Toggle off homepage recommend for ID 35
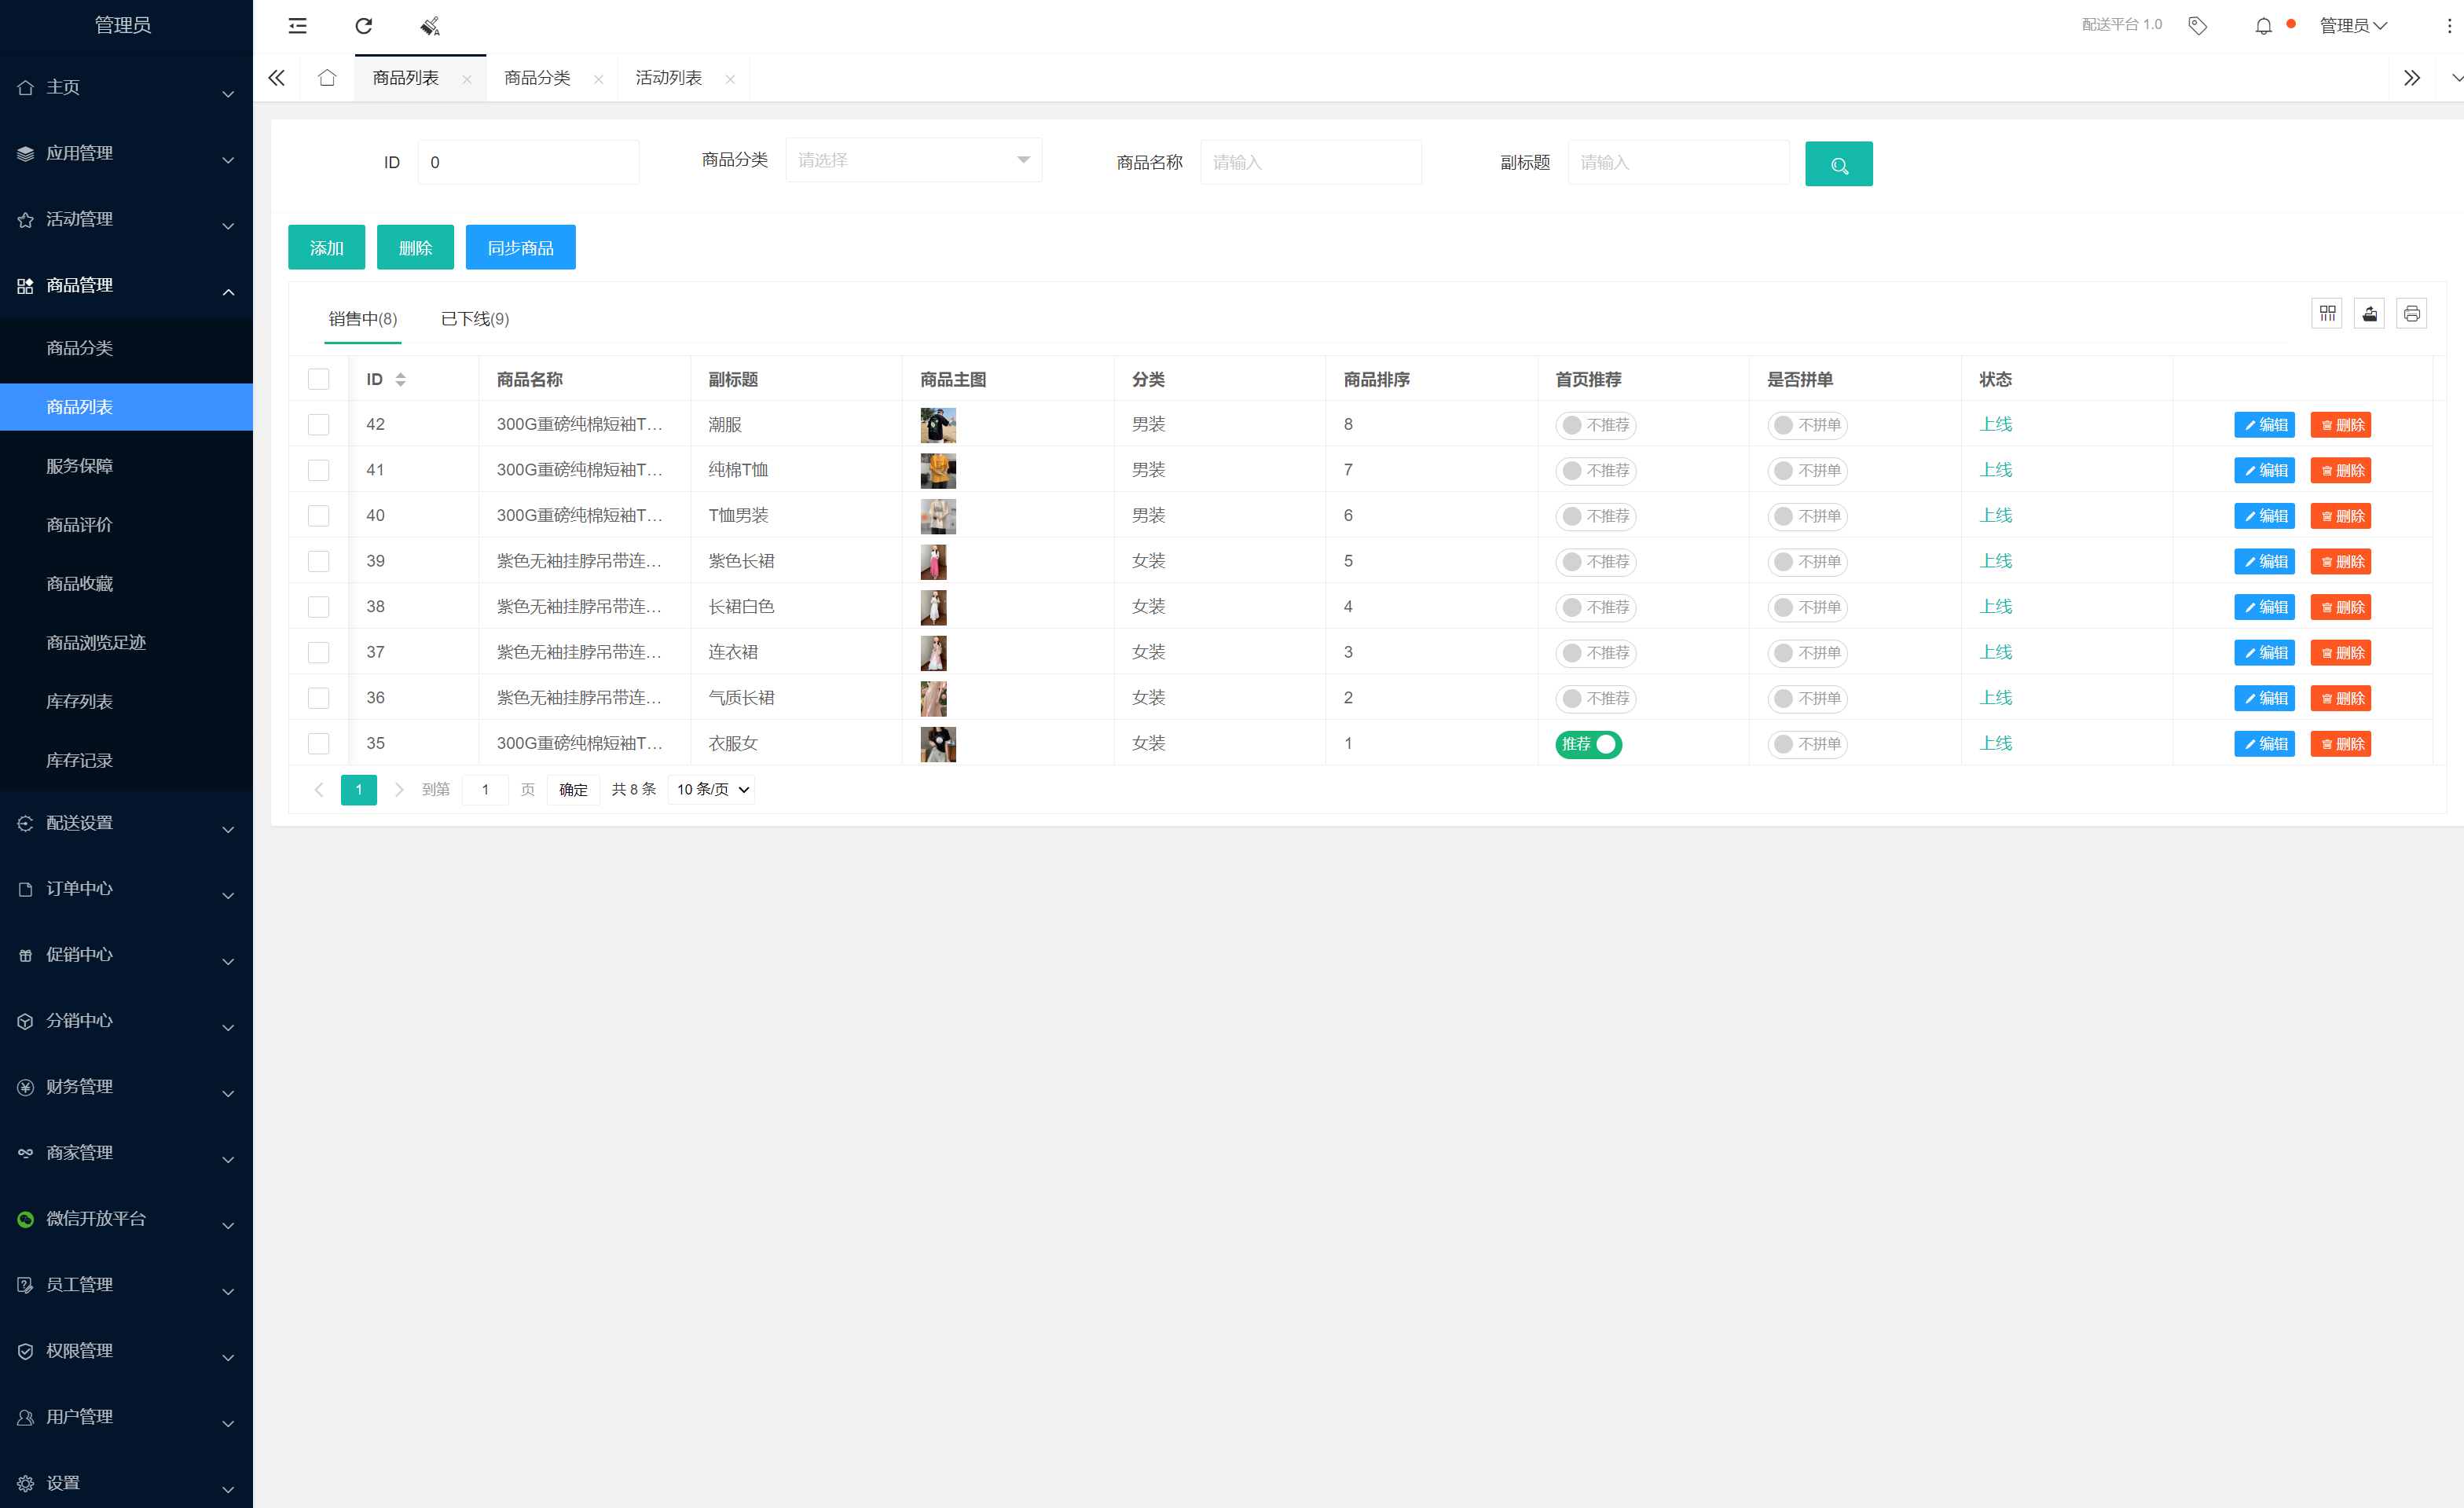Screen dimensions: 2464x1508 [1588, 744]
